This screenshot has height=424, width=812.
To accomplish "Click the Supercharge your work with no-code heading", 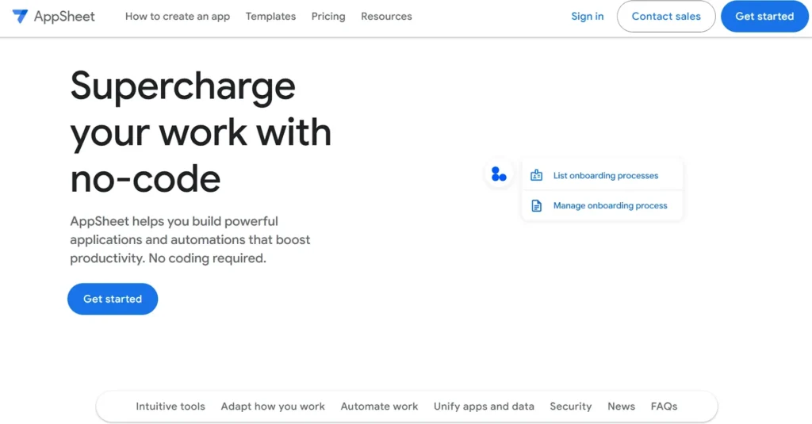I will click(x=201, y=132).
